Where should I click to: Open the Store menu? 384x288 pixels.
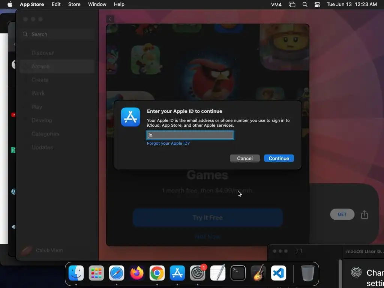(x=74, y=4)
